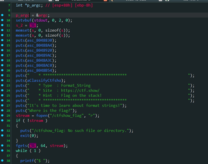Click the blue marker dot beside line 38

(x=2, y=161)
